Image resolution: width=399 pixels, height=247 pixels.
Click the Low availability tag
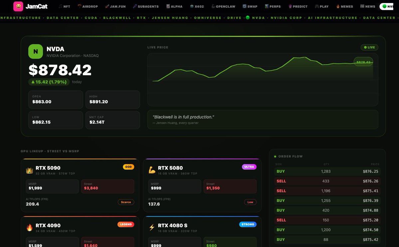point(250,202)
